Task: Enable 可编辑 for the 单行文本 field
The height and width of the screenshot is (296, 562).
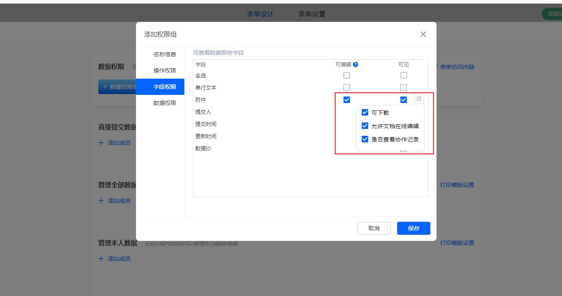Action: [347, 88]
